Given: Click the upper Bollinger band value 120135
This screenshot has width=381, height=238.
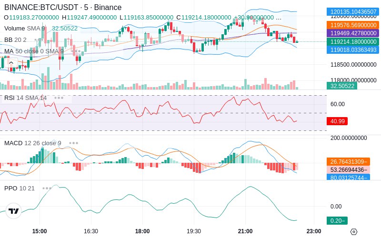Looking at the screenshot, I should coord(353,11).
